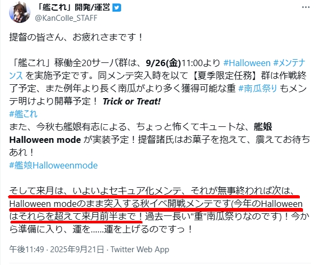Click the blue Twitter bird badge icon
319x265 pixels.
117,7
